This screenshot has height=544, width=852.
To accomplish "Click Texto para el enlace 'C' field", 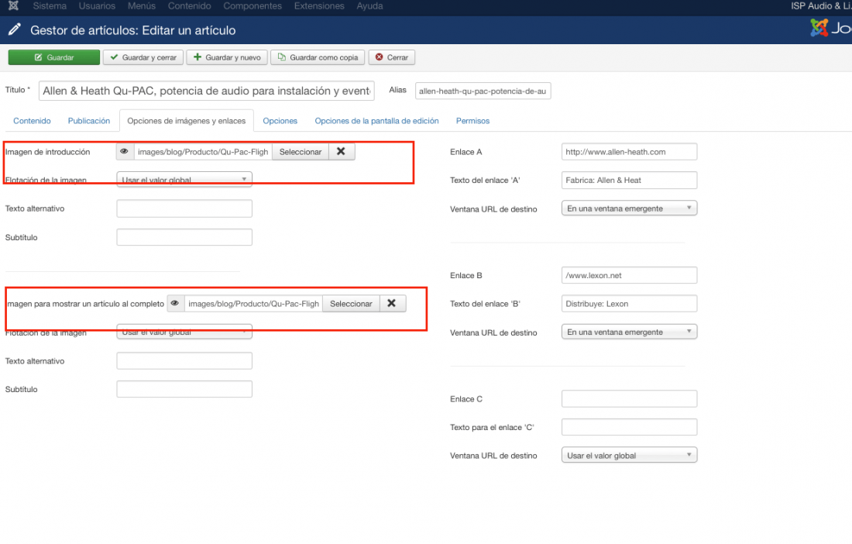I will pyautogui.click(x=629, y=427).
